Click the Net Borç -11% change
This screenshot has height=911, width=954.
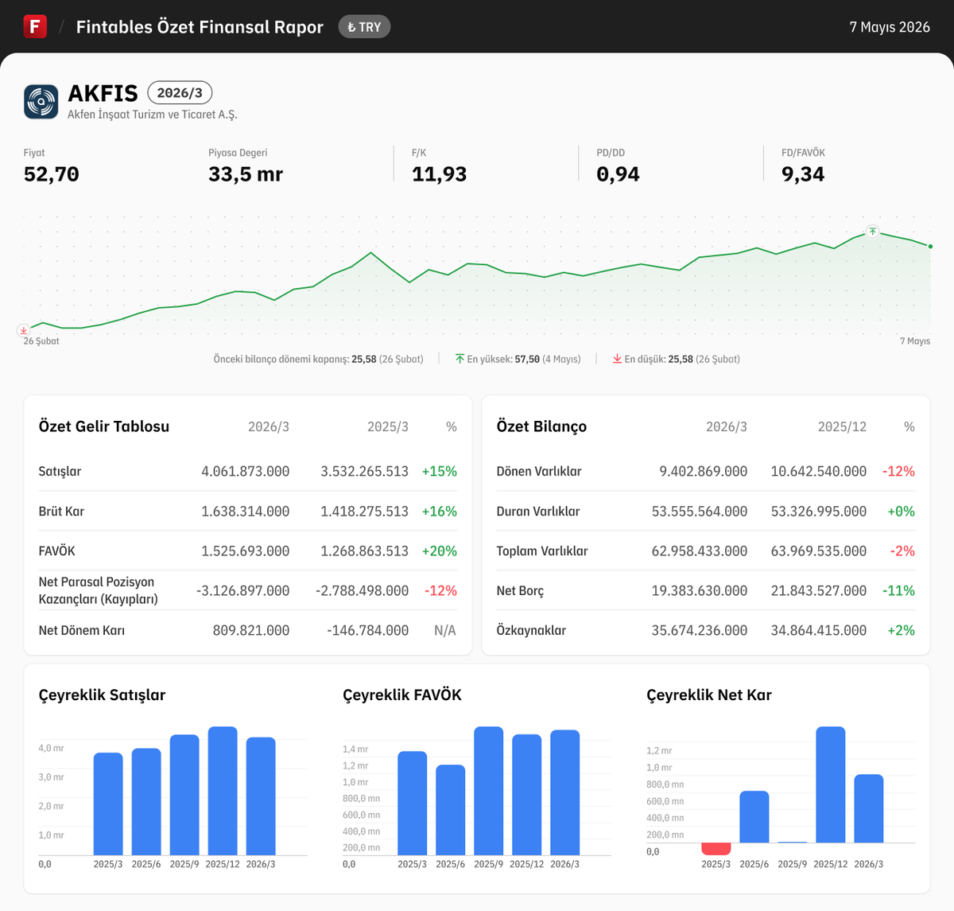coord(898,590)
